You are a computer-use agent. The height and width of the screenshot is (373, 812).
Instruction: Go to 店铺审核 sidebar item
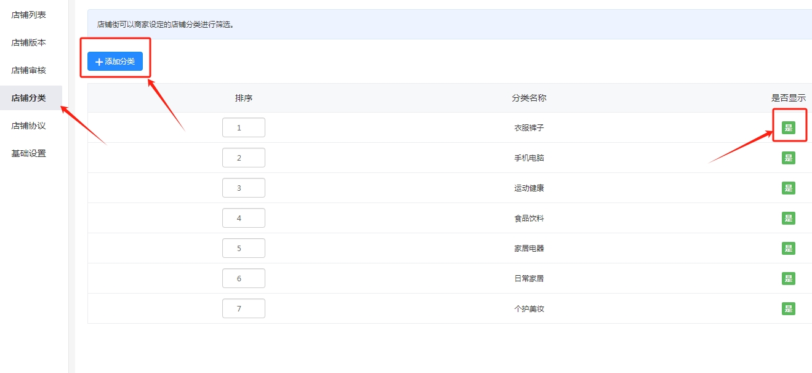click(28, 70)
